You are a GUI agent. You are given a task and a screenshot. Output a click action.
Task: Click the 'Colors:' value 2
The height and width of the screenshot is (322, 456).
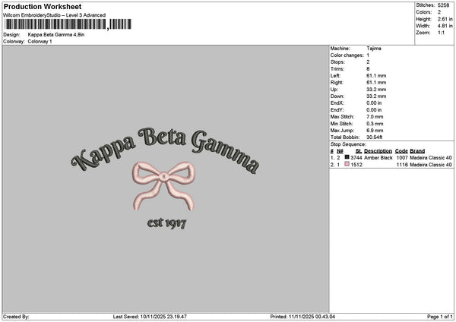click(x=439, y=12)
